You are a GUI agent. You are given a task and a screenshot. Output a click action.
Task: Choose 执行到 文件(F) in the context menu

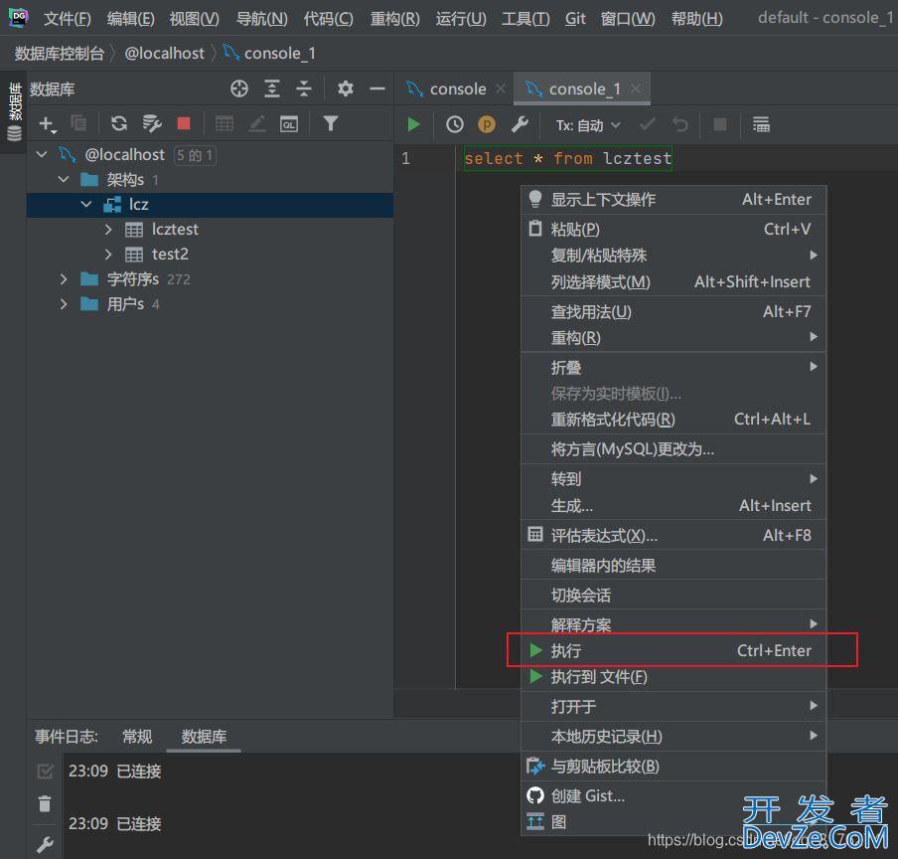coord(673,677)
